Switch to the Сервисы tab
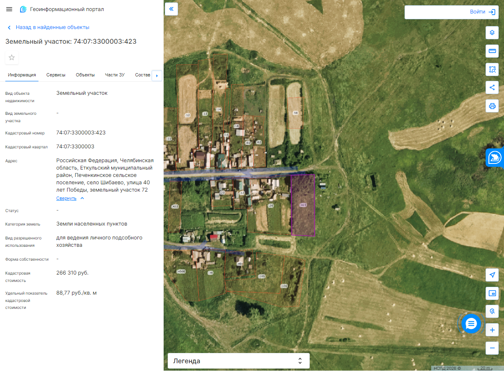This screenshot has height=371, width=504. [x=56, y=75]
